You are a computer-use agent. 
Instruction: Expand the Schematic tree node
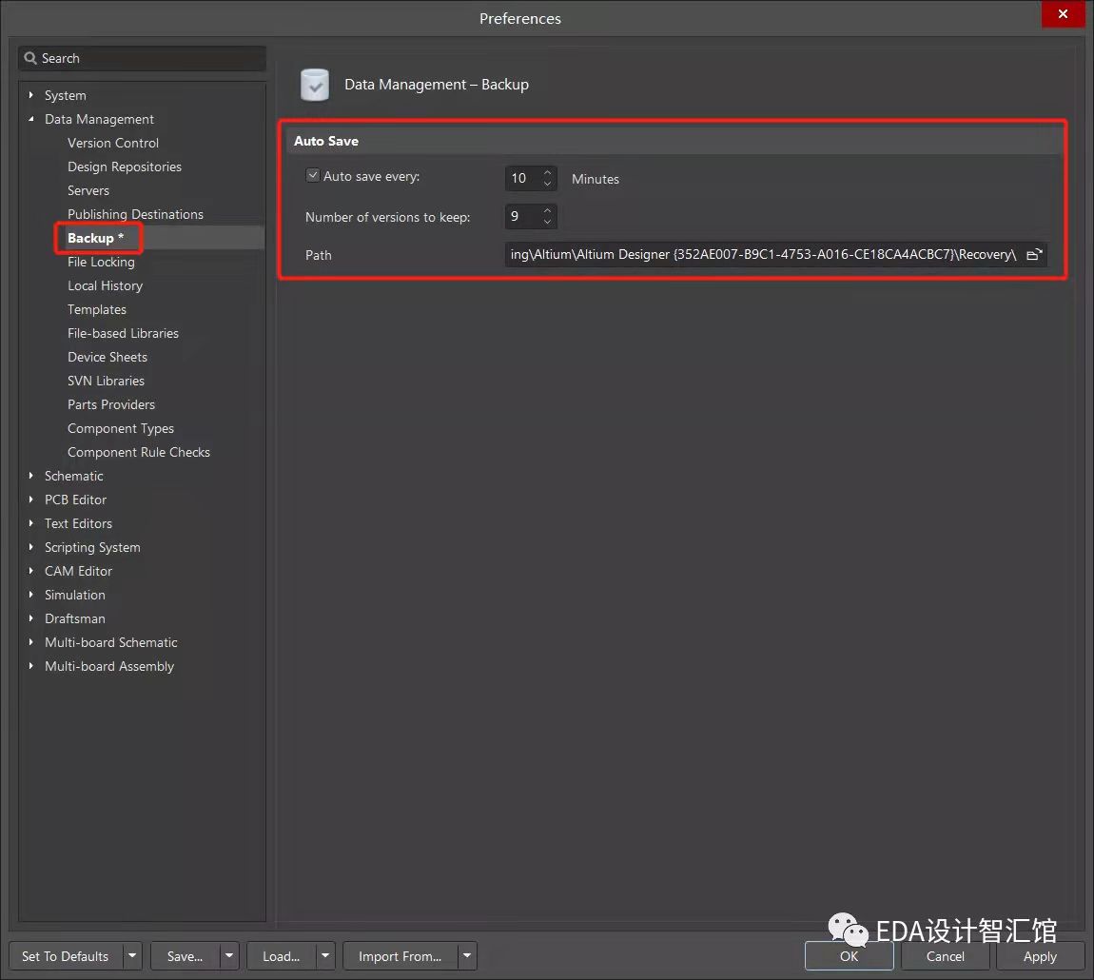coord(30,476)
